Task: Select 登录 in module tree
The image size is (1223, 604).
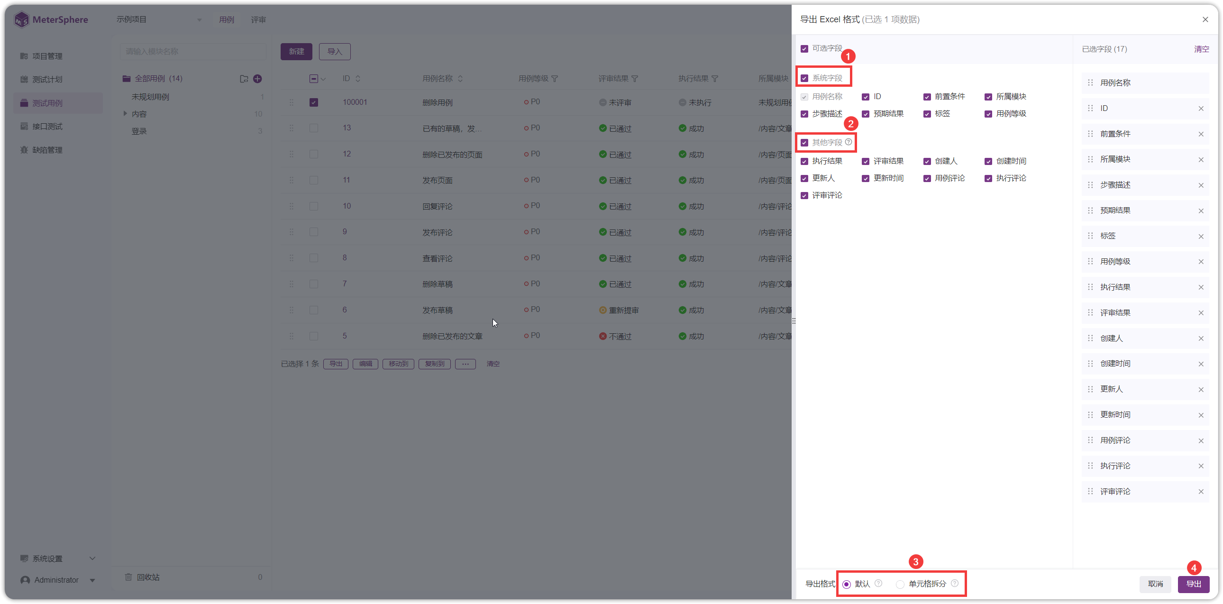Action: tap(138, 131)
